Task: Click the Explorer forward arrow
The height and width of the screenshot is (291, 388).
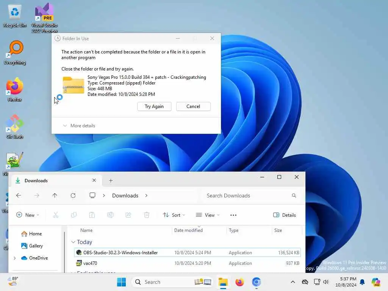Action: click(x=37, y=196)
